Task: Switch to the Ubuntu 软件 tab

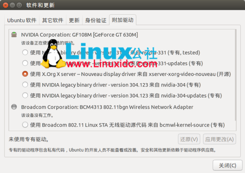Action: 22,20
